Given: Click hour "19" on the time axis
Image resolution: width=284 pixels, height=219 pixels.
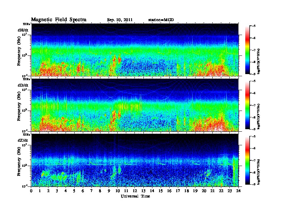Looking at the screenshot, I should tap(195, 191).
